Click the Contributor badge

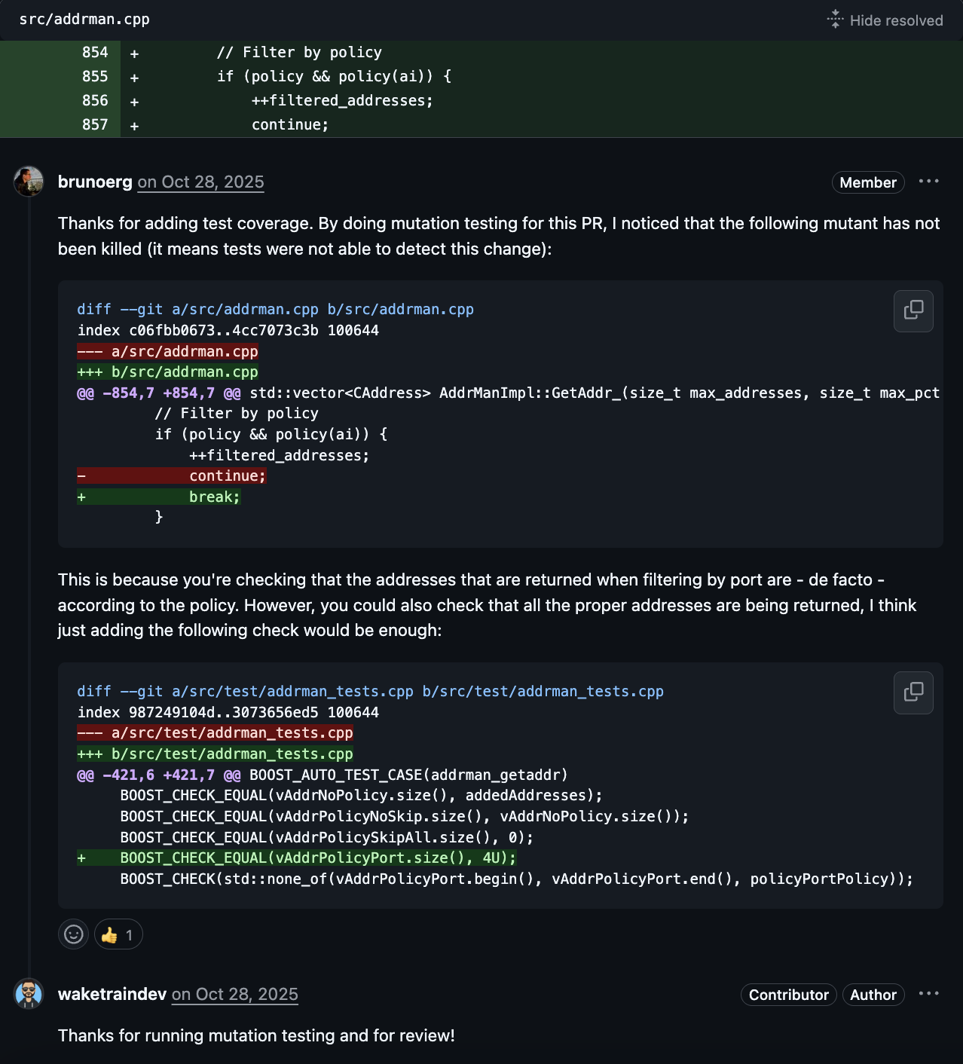(788, 995)
